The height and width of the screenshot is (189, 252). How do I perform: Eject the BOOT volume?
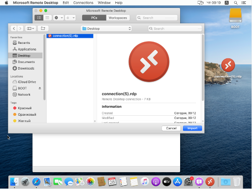pos(40,88)
